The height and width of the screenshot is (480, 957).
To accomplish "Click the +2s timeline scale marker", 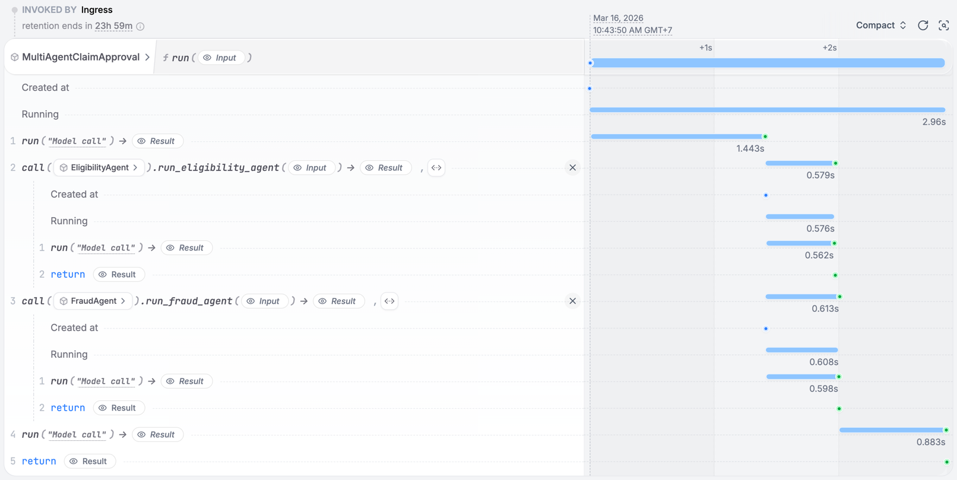I will 829,47.
